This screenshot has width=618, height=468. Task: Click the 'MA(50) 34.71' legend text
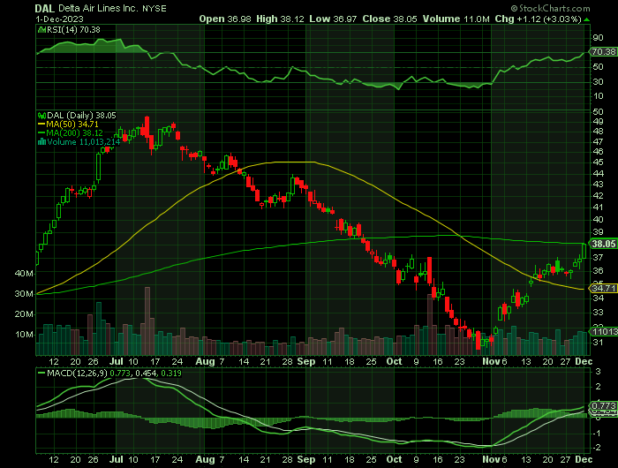72,125
